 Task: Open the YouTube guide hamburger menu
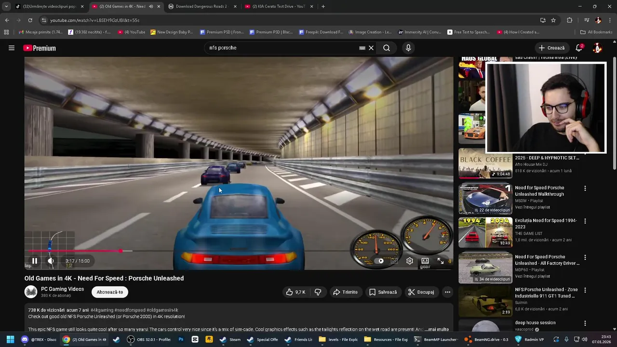point(11,48)
